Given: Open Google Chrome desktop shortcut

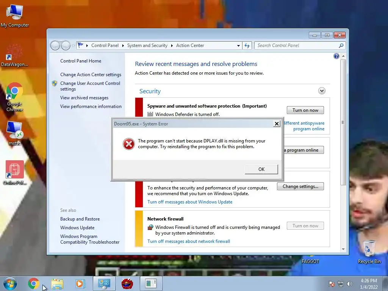Looking at the screenshot, I should coord(15,97).
